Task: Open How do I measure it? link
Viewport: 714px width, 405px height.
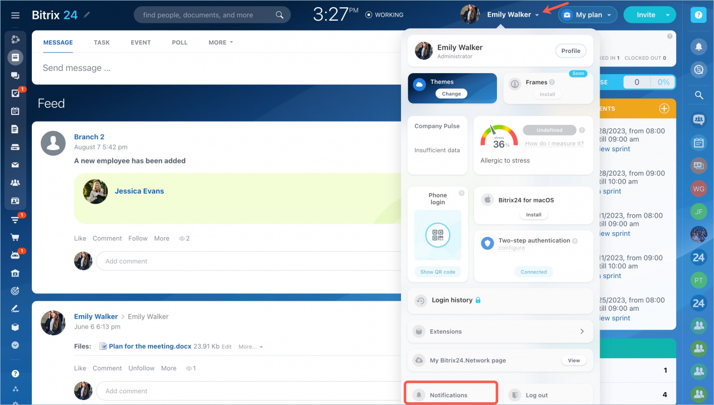Action: 554,143
